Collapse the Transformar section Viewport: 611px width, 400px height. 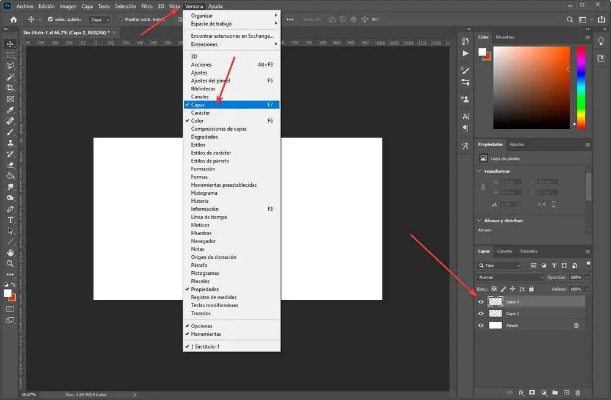pos(479,171)
